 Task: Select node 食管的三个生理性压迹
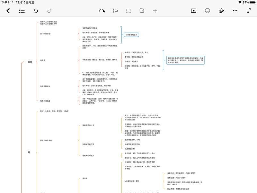pyautogui.click(x=49, y=22)
